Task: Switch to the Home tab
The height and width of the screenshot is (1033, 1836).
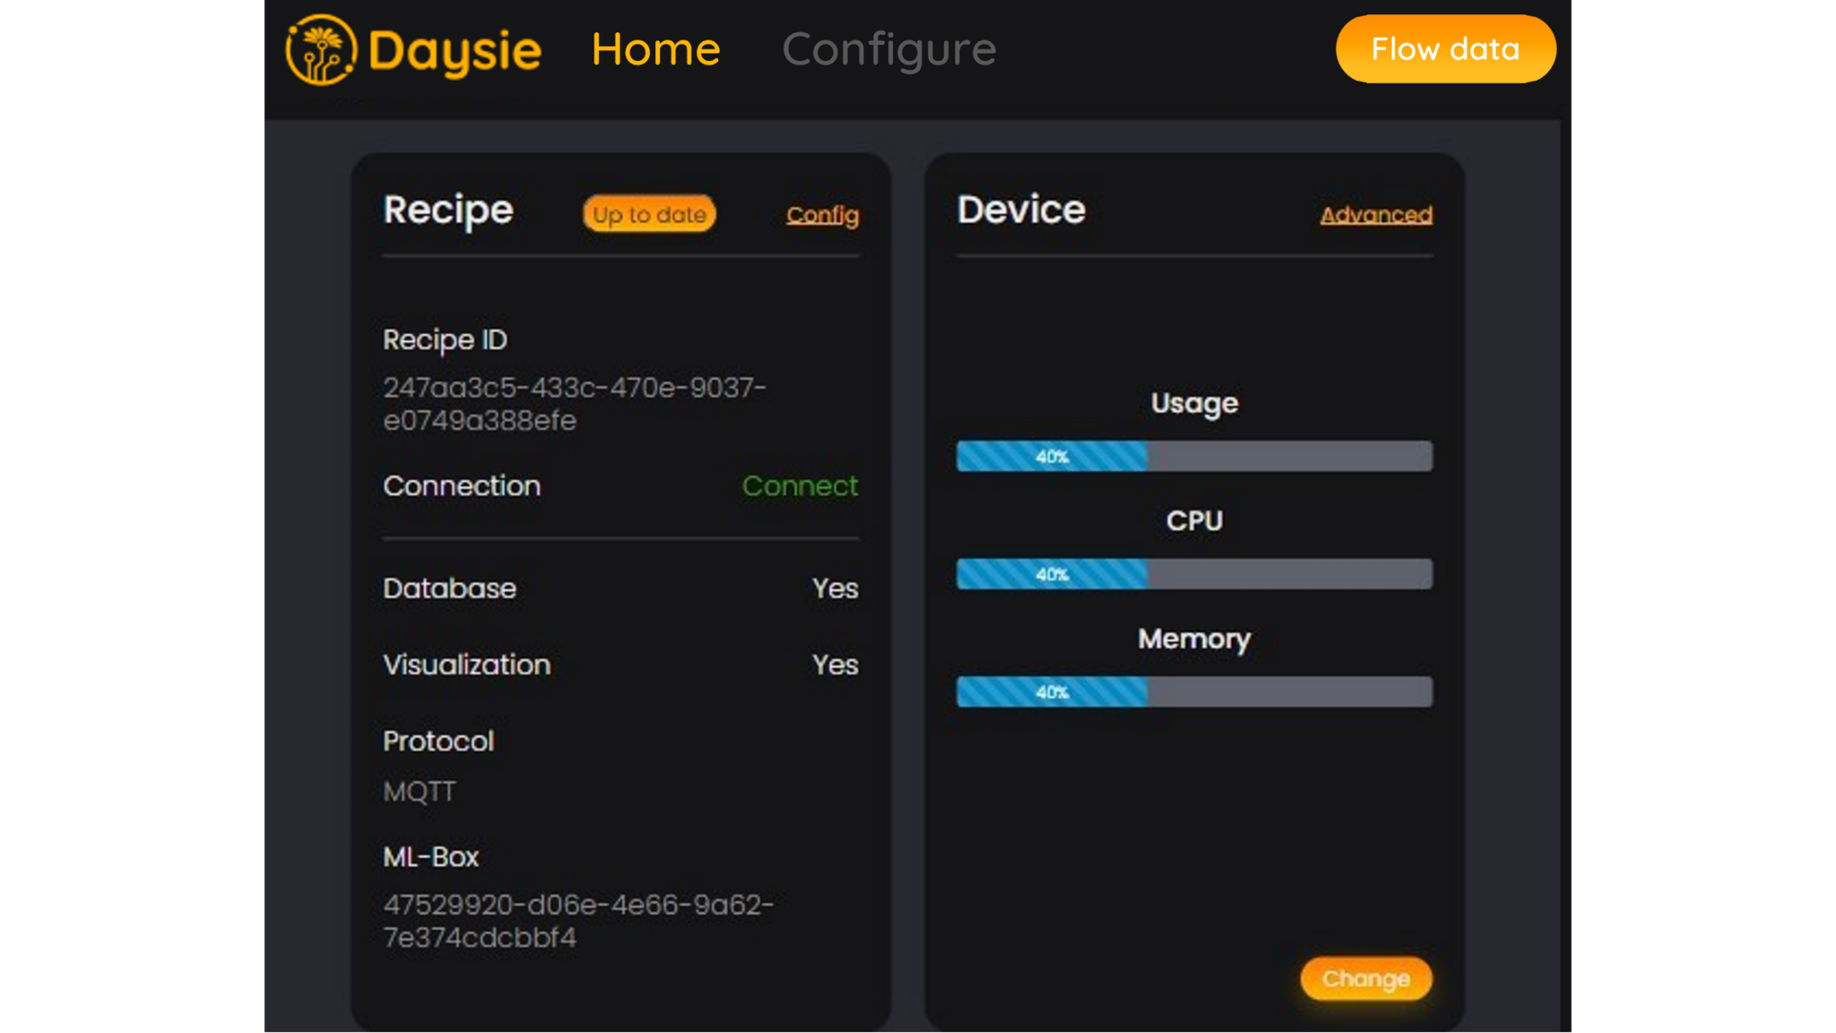Action: tap(655, 49)
